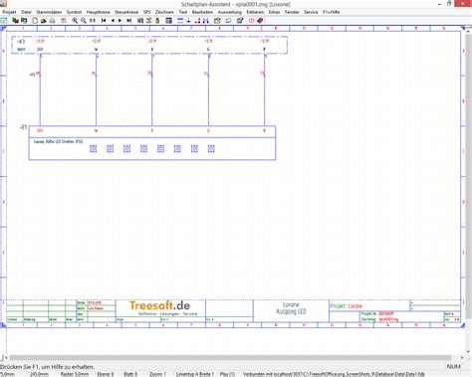Click the blue down-arrow connection toolbar icon
This screenshot has width=472, height=377.
point(188,21)
